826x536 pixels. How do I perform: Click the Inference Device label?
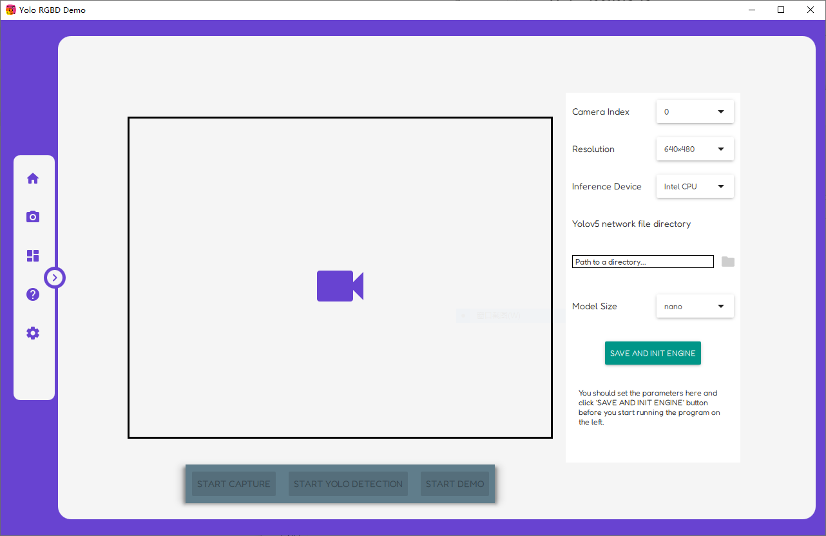(607, 186)
